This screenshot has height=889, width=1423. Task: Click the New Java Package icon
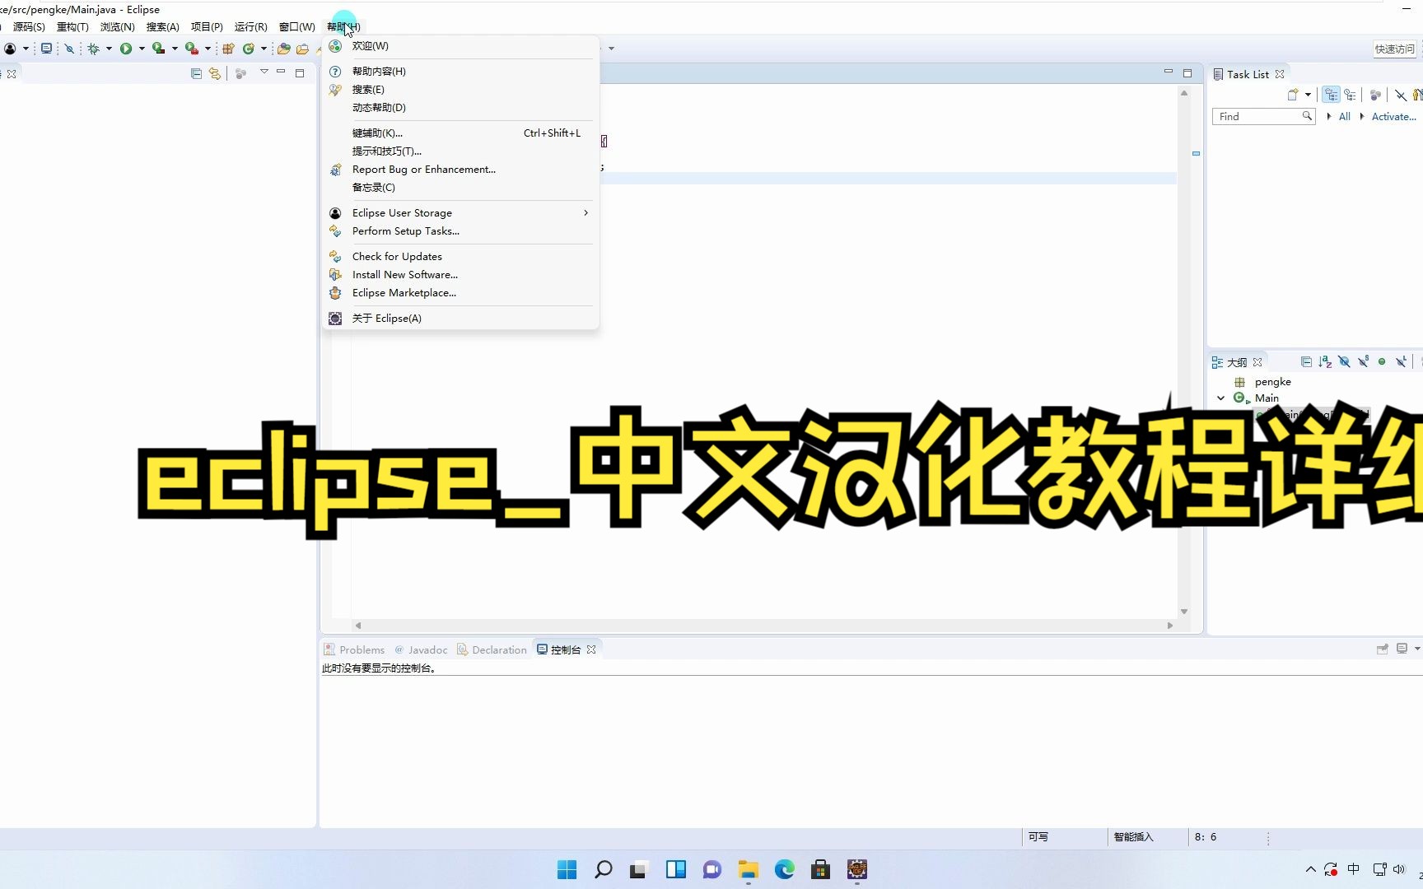click(x=229, y=49)
